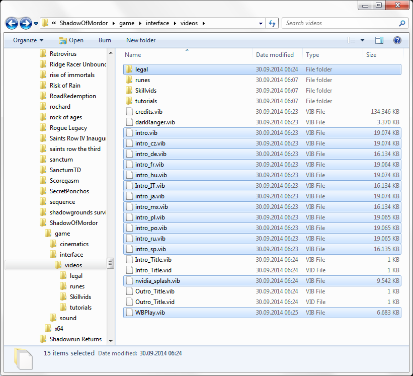Click the change view icon
This screenshot has width=413, height=376.
pos(351,40)
